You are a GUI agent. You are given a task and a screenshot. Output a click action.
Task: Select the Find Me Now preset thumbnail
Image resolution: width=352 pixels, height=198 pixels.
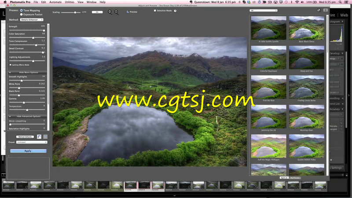pyautogui.click(x=269, y=87)
